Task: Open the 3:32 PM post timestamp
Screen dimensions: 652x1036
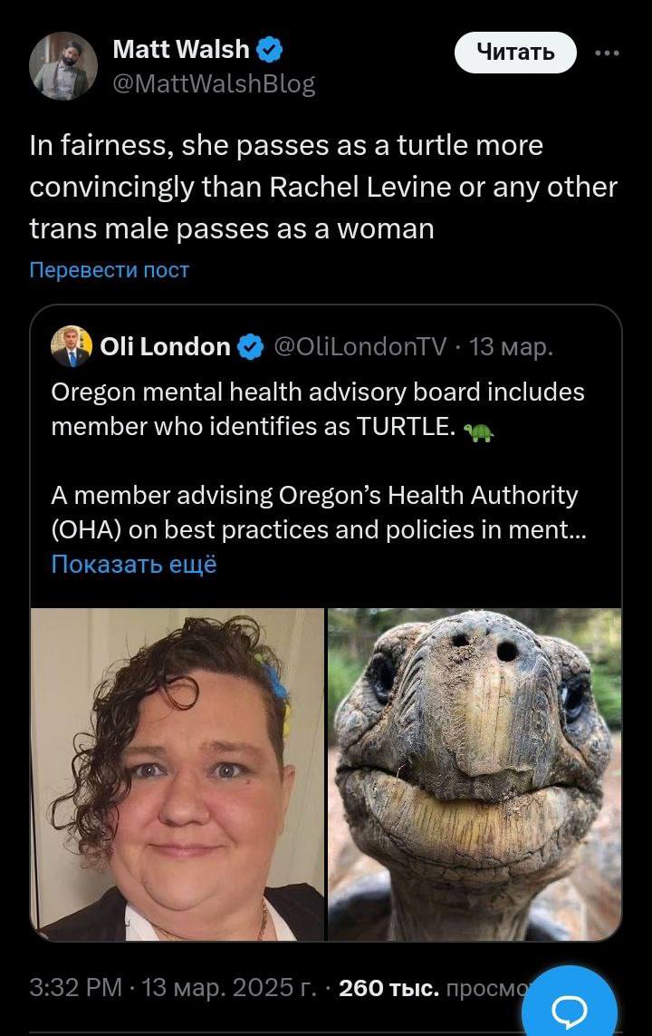Action: coord(75,987)
